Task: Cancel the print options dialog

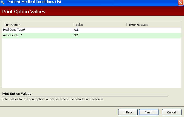Action: click(x=172, y=112)
